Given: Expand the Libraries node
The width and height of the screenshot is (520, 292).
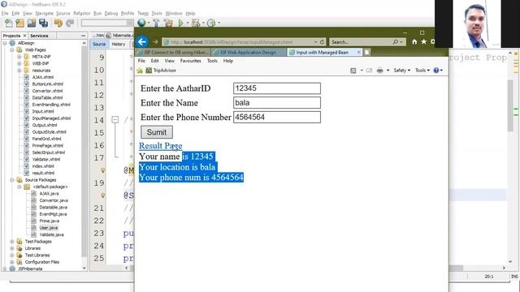Looking at the screenshot, I should click(x=12, y=248).
